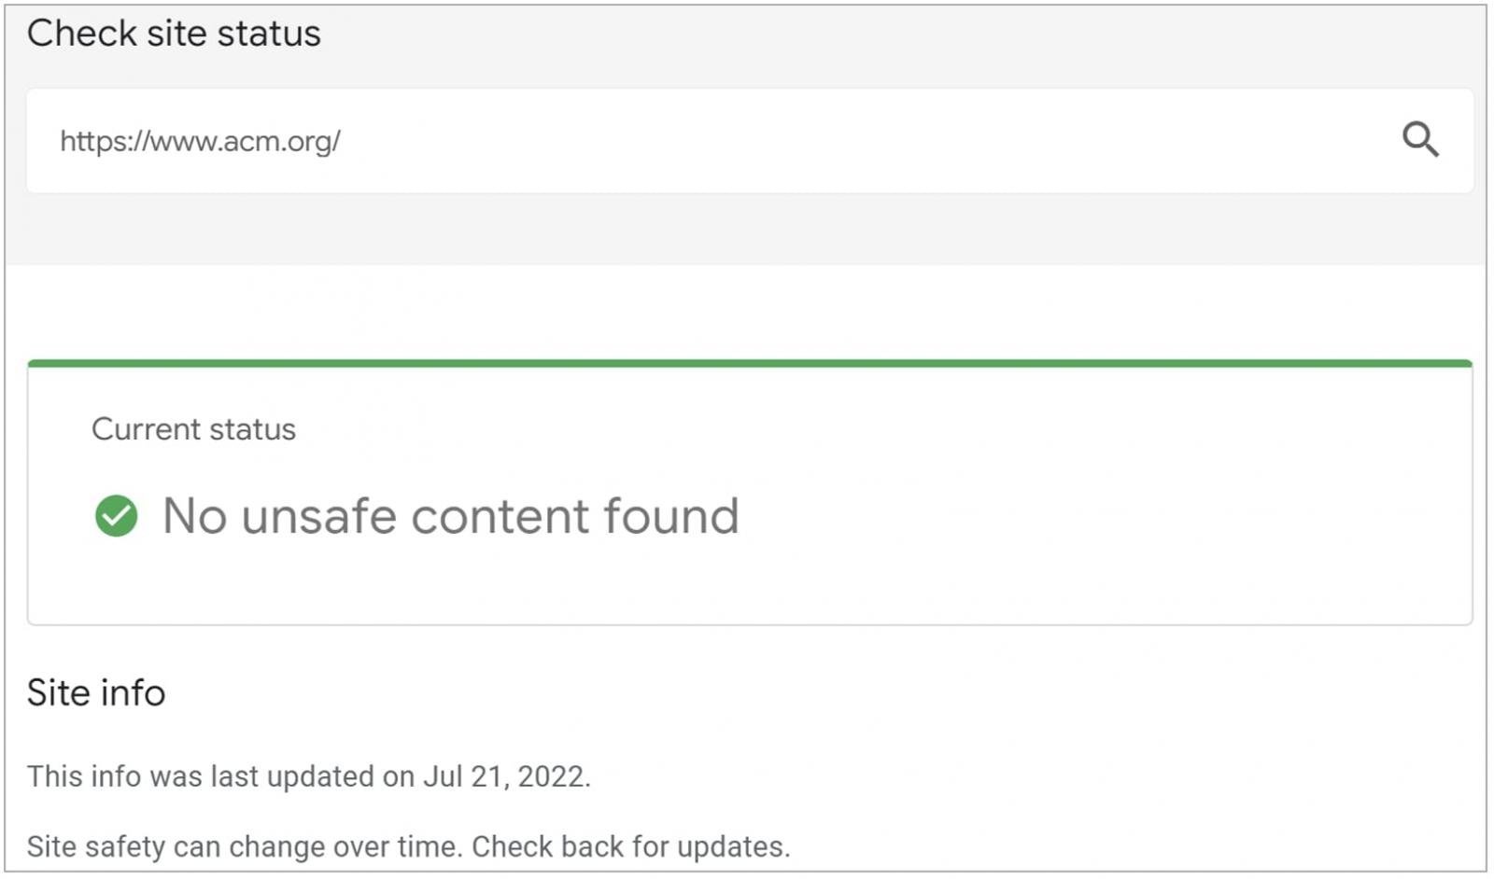This screenshot has height=879, width=1494.
Task: Click the status result card
Action: click(747, 490)
